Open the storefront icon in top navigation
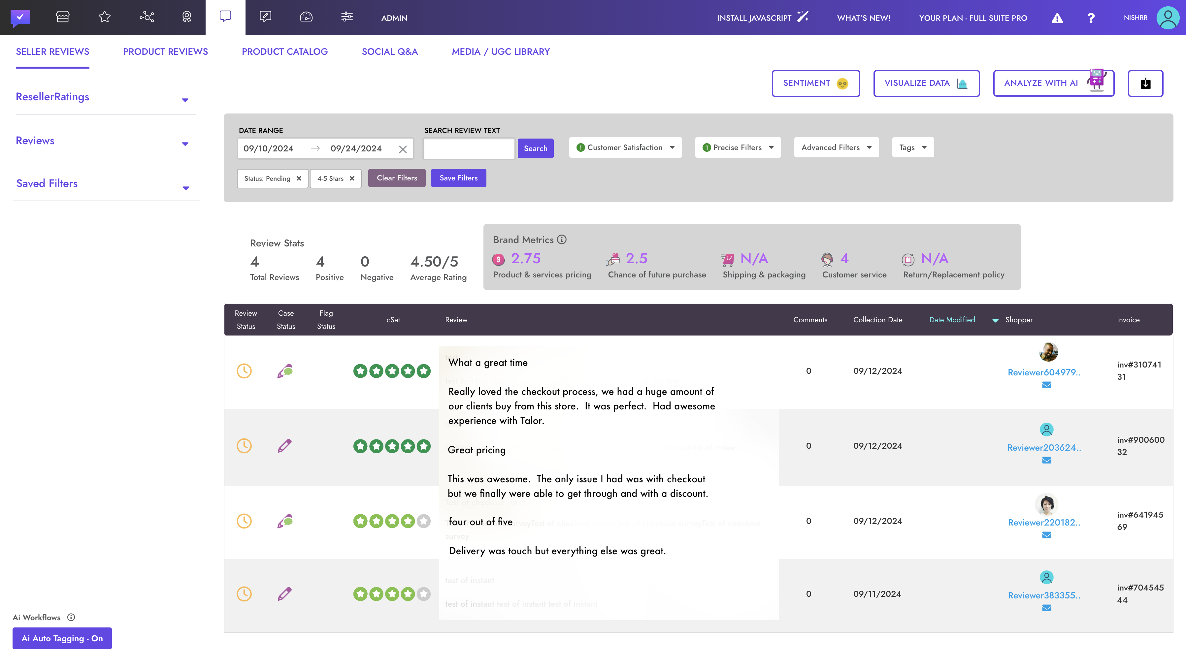Image resolution: width=1186 pixels, height=671 pixels. pyautogui.click(x=63, y=17)
